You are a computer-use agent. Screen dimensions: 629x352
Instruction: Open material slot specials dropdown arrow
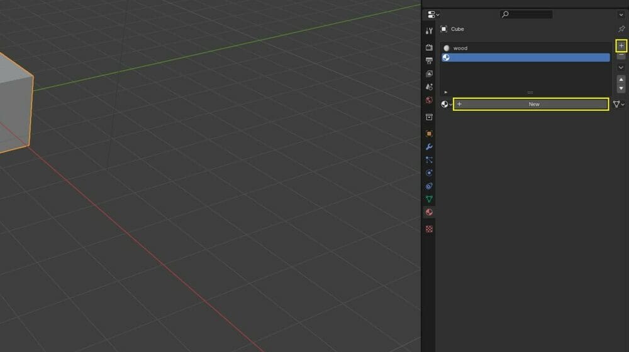coord(621,68)
